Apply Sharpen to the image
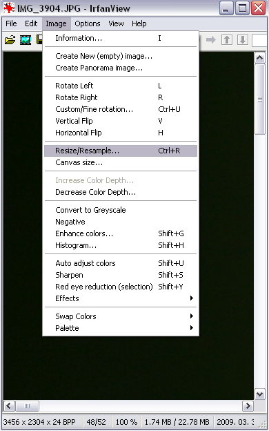This screenshot has height=431, width=269. point(121,275)
